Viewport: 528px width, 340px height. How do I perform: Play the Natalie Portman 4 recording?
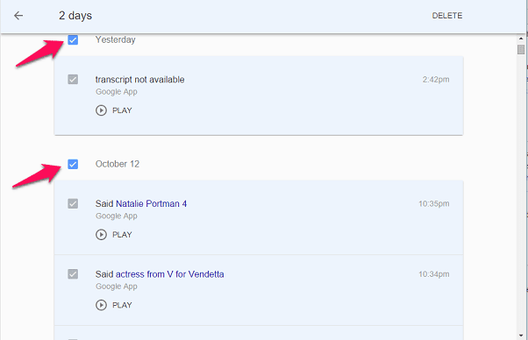point(114,234)
